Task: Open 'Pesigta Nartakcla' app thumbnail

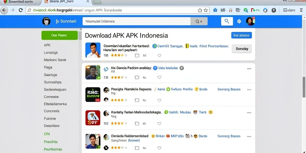Action: (93, 95)
